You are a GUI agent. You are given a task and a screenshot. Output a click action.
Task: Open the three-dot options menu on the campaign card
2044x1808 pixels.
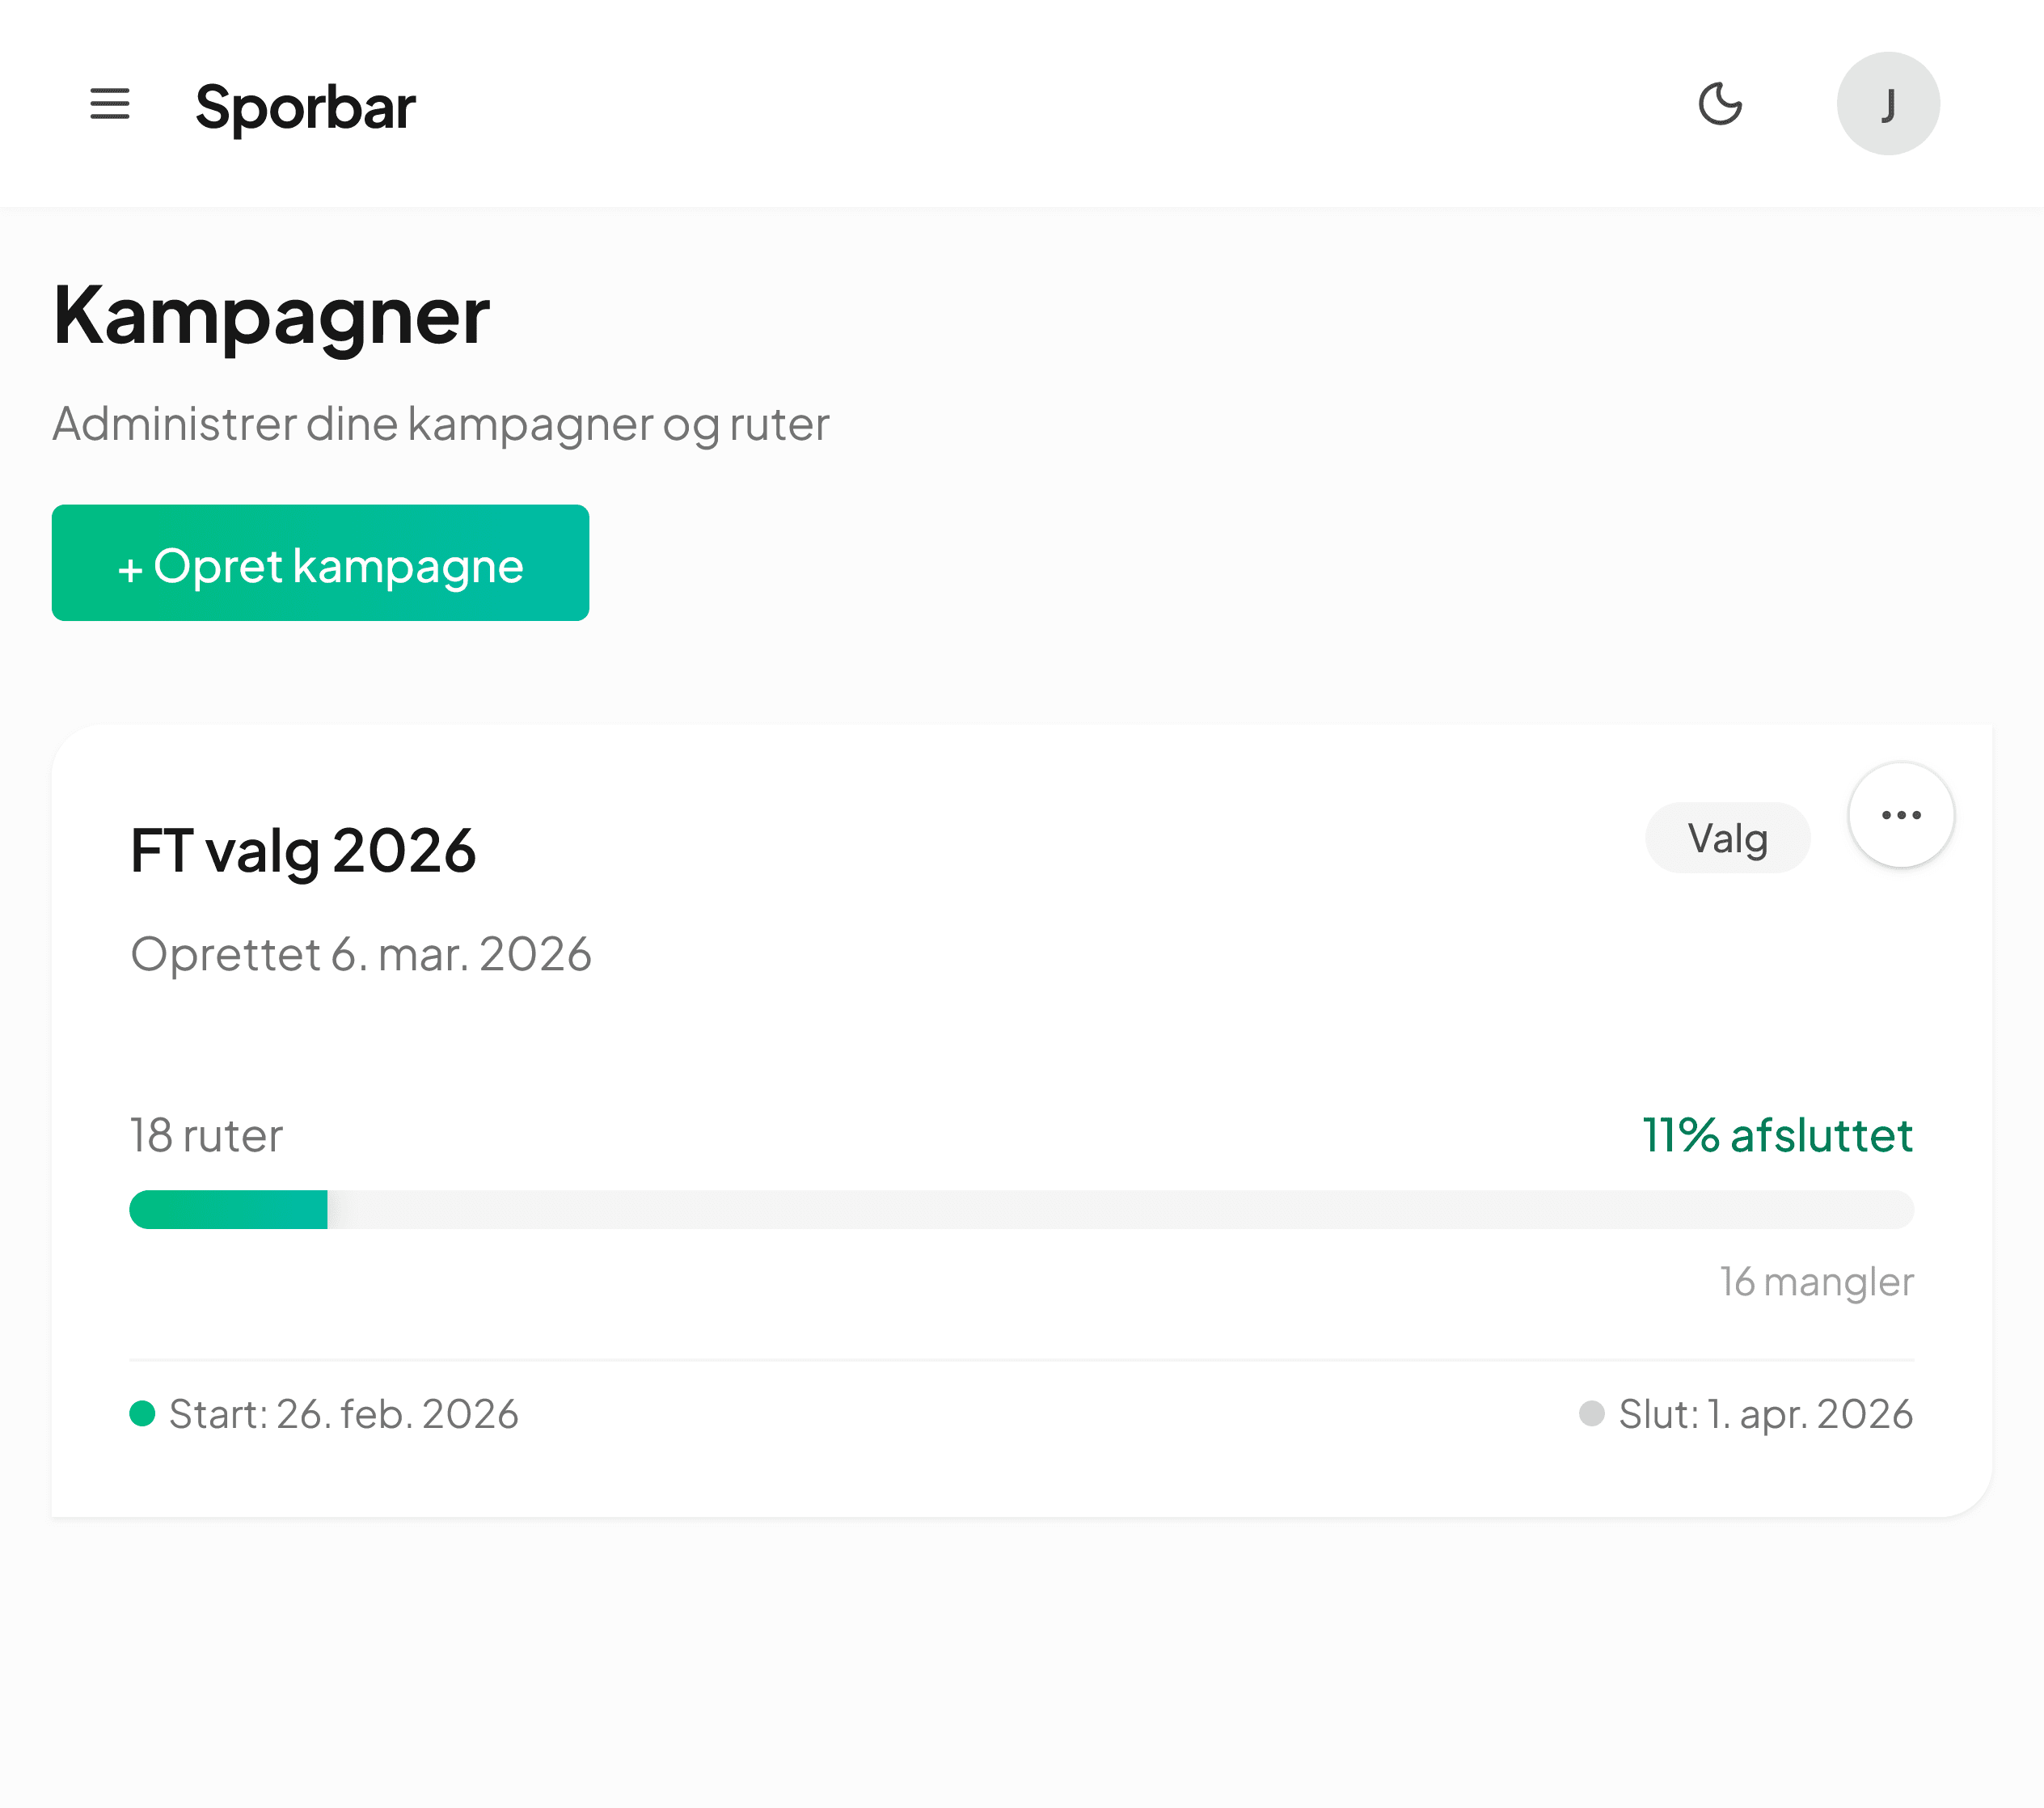point(1900,815)
